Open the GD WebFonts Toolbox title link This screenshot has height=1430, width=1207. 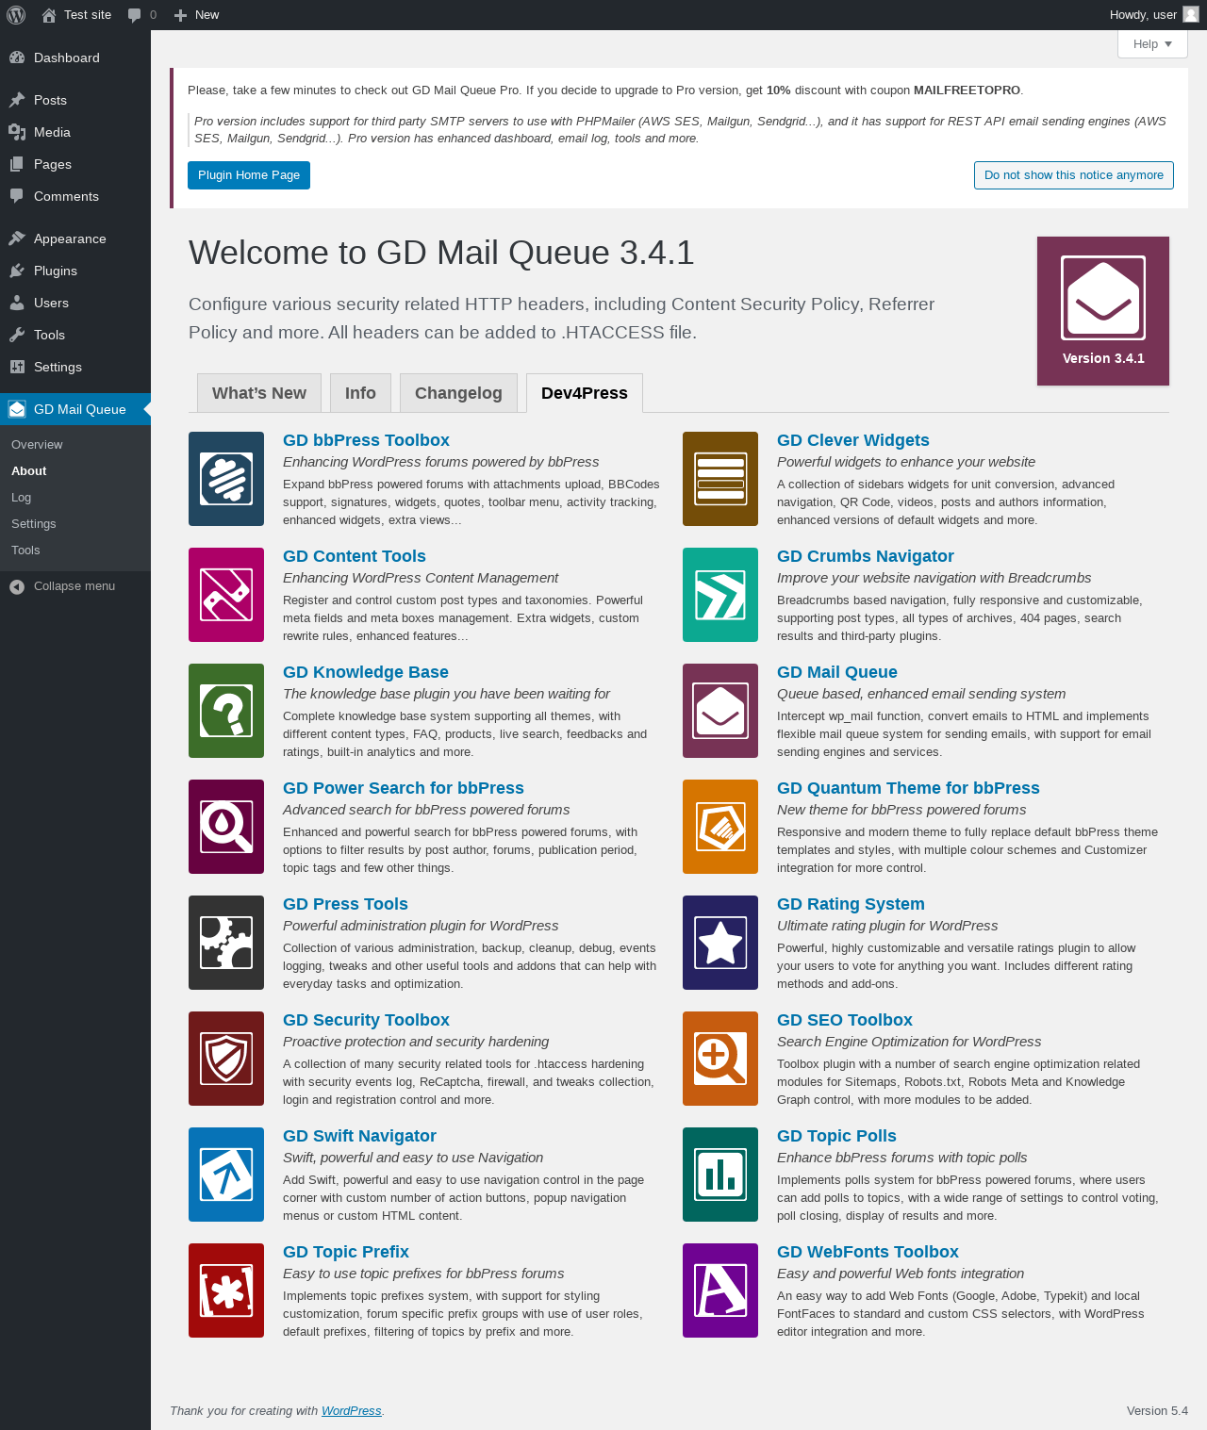868,1252
